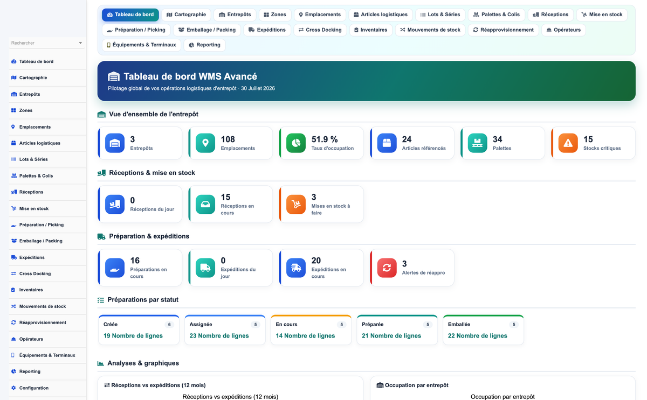Open the Rechercher dropdown in the sidebar
Viewport: 647px width, 400px height.
[x=47, y=43]
